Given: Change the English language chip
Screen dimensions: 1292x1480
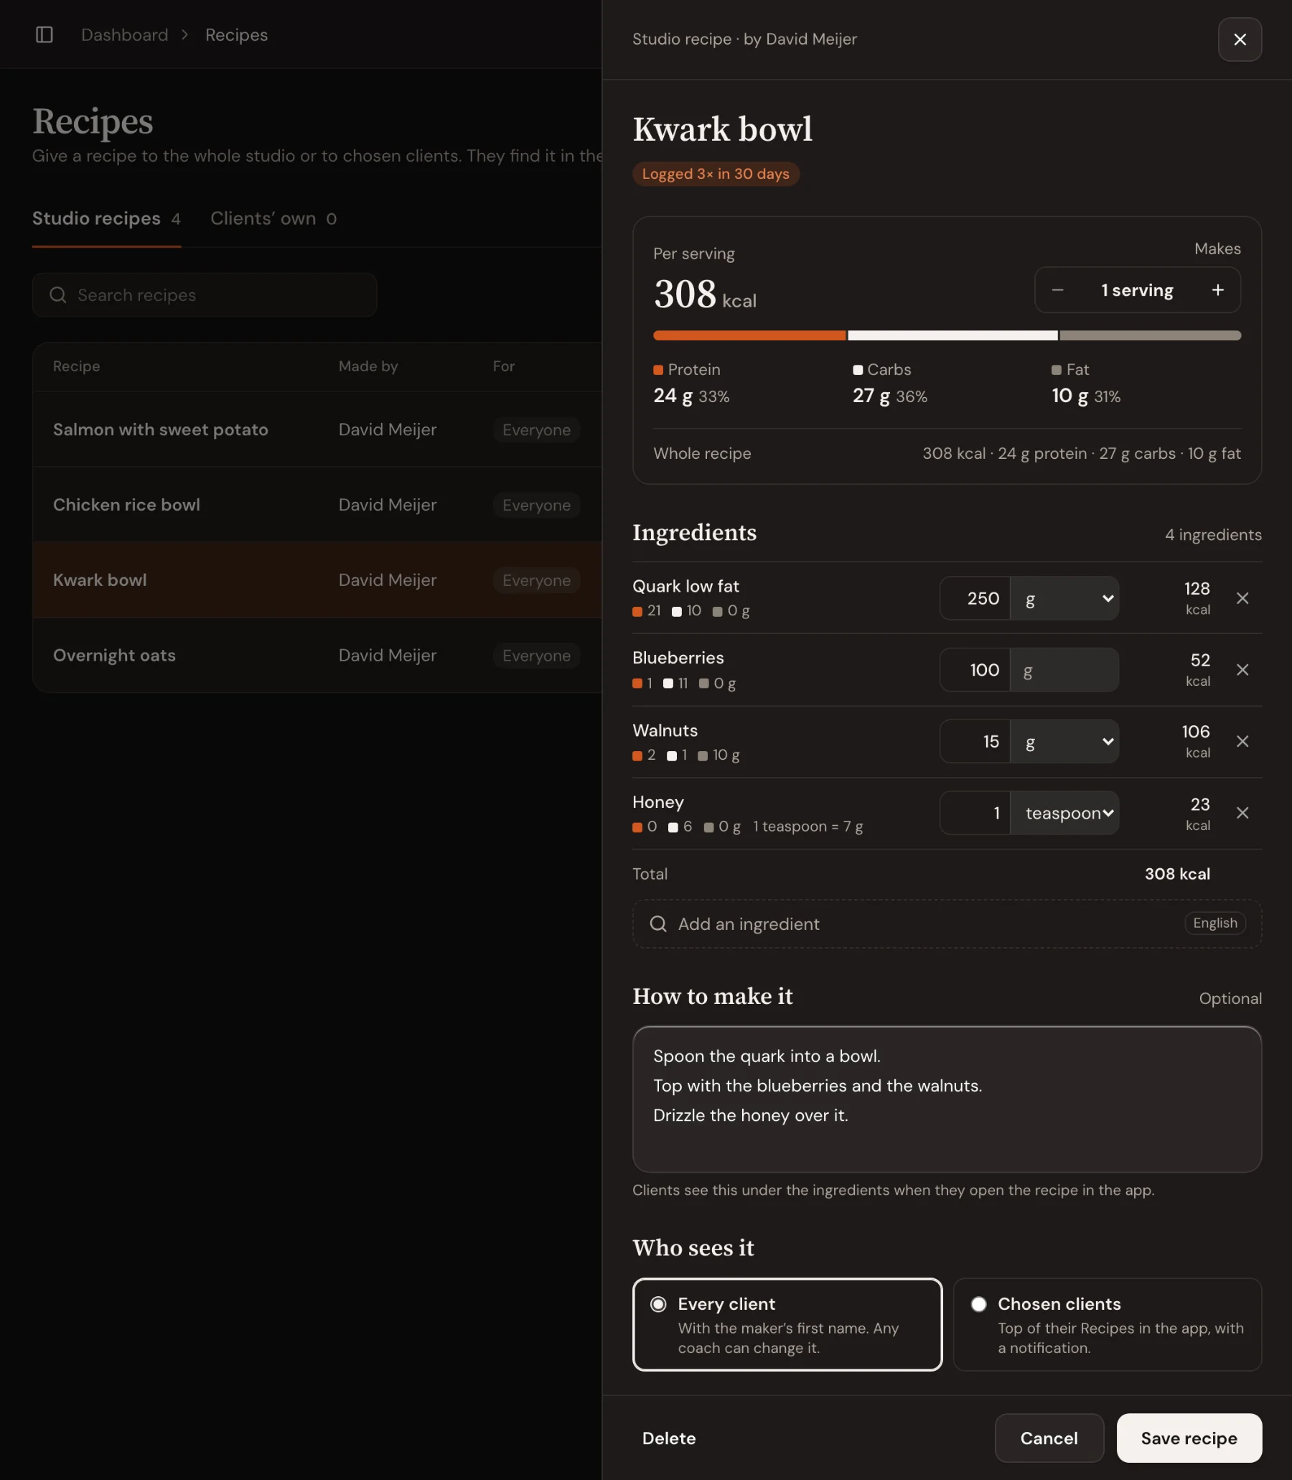Looking at the screenshot, I should point(1214,923).
